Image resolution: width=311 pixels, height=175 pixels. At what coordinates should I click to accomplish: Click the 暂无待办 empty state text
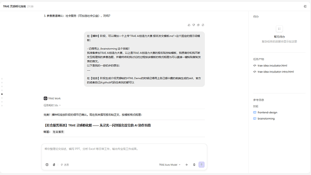(x=279, y=37)
